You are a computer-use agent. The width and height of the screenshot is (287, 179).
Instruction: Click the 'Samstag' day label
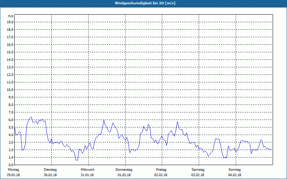point(198,170)
